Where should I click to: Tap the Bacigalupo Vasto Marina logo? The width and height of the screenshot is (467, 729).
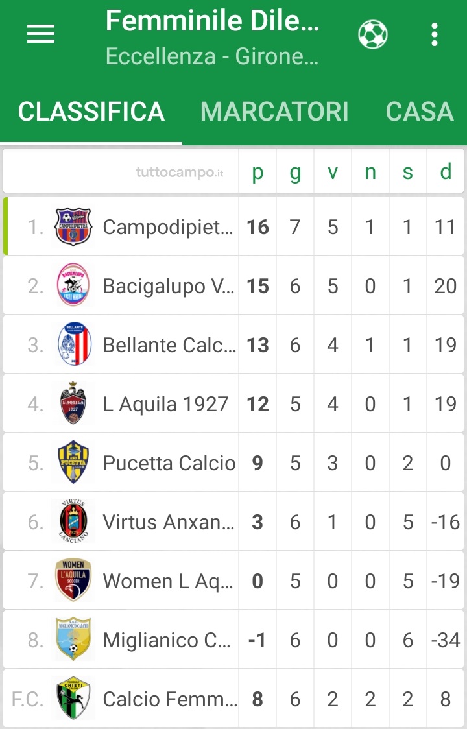73,285
